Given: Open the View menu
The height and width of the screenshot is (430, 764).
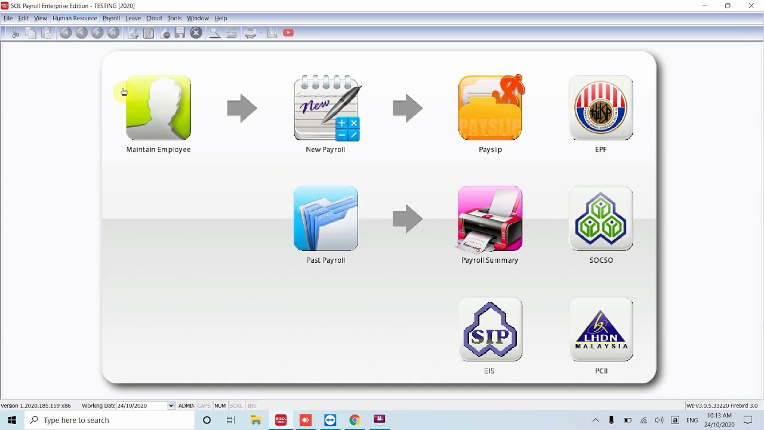Looking at the screenshot, I should click(x=41, y=19).
